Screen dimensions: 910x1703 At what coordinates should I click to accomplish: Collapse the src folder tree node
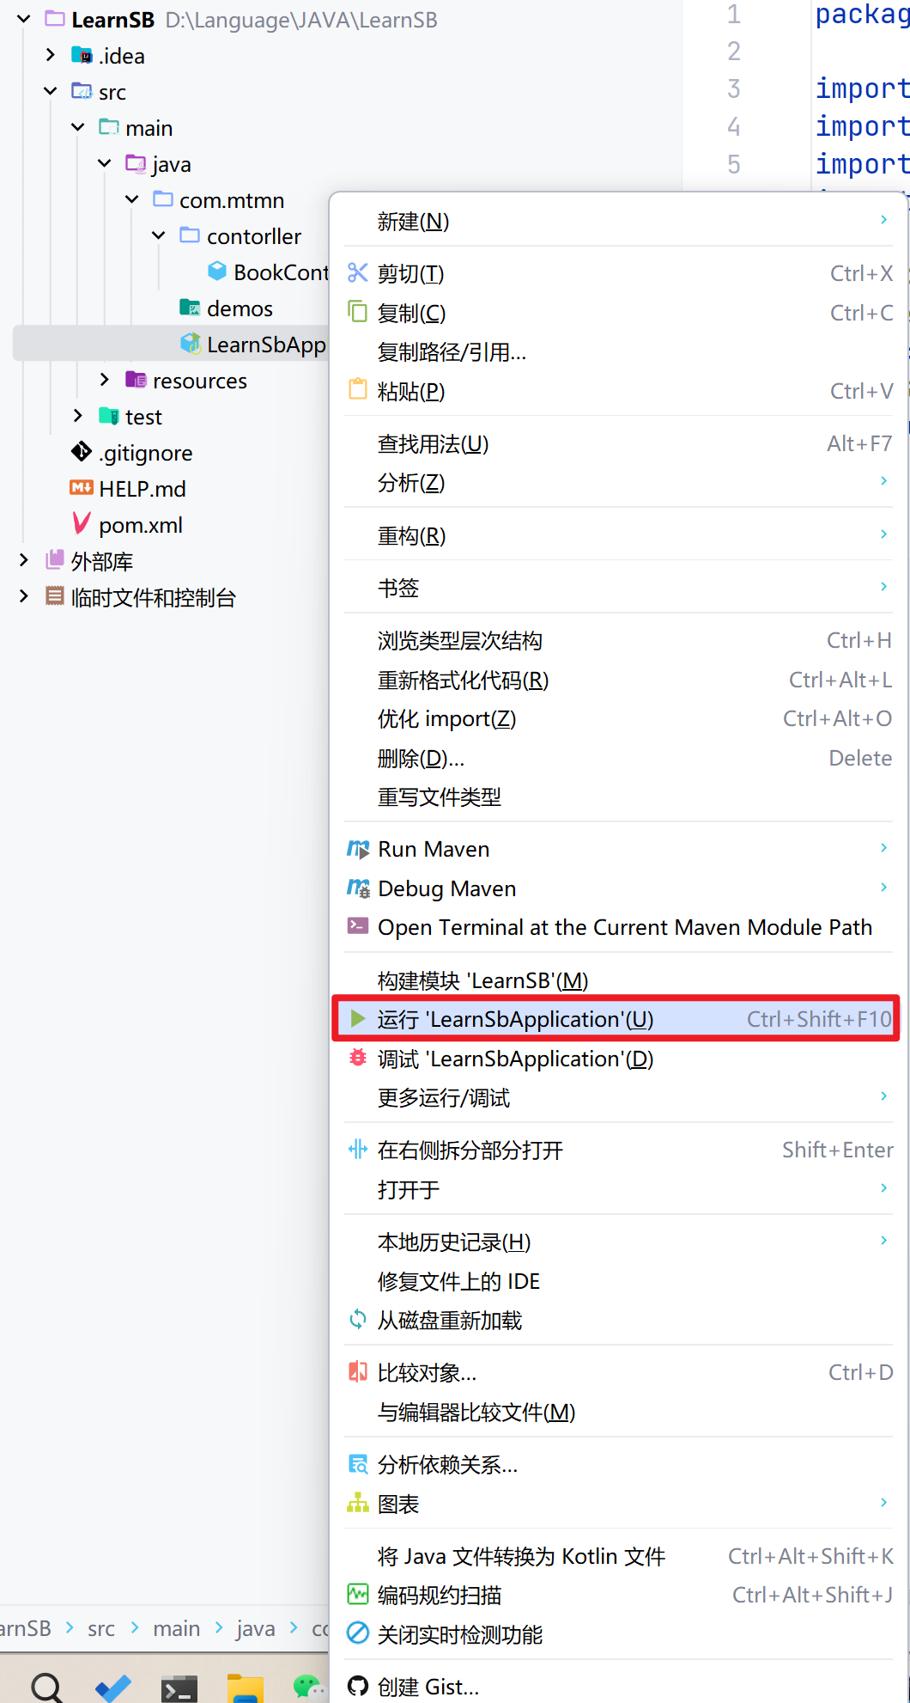point(51,91)
